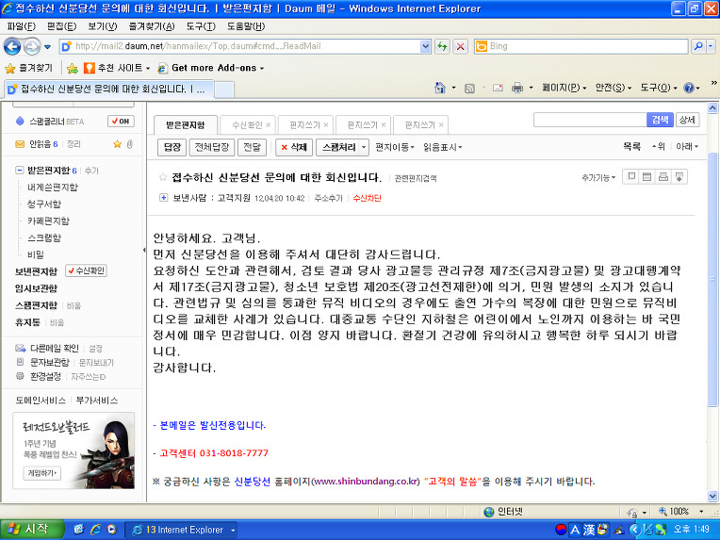Collapse the 받은편지함 folder tree
The image size is (720, 540).
click(20, 171)
